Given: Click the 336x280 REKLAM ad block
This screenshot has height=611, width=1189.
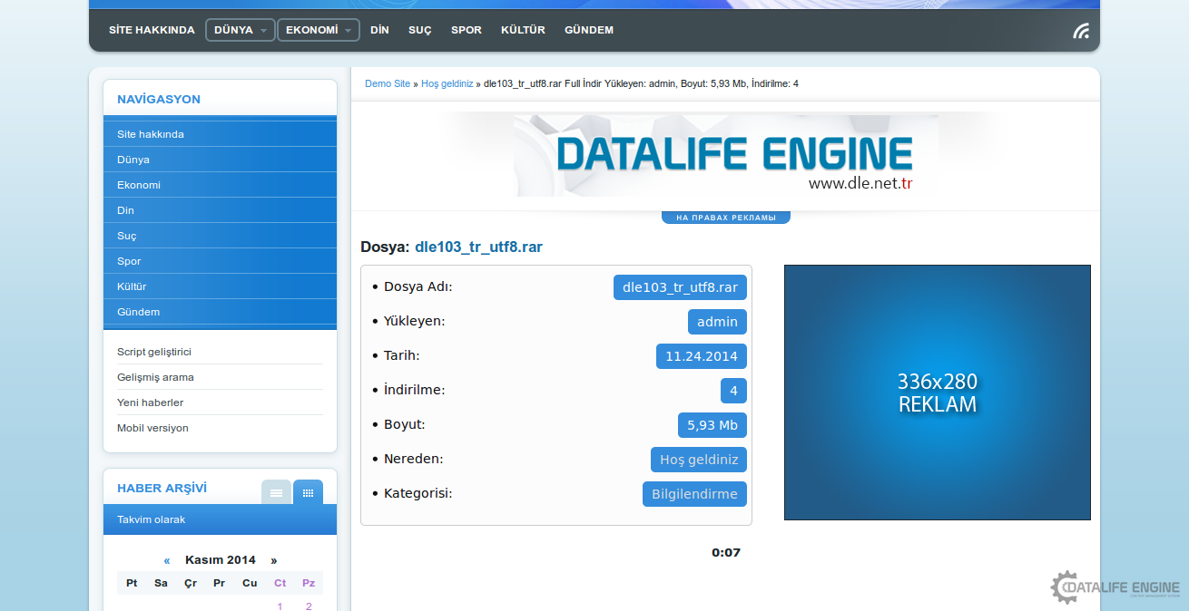Looking at the screenshot, I should 938,393.
